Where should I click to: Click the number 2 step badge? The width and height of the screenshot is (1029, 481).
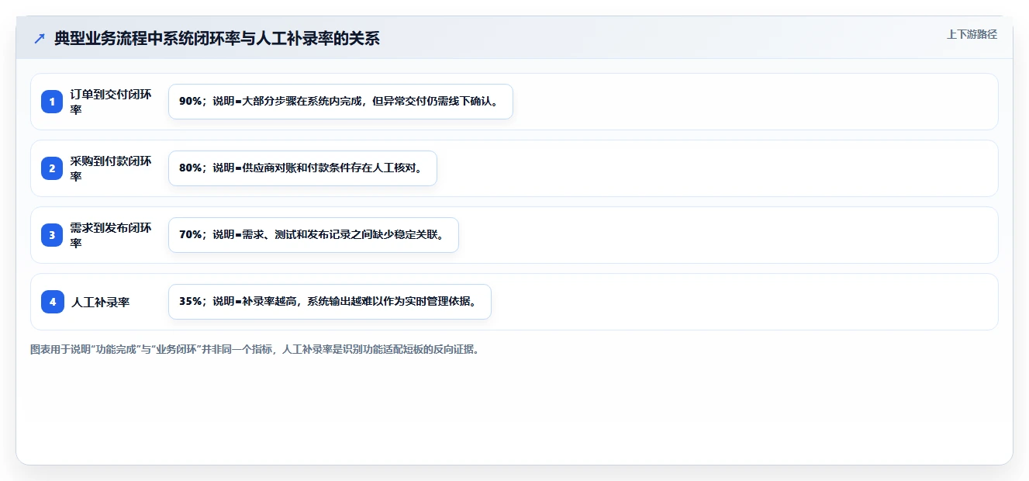point(52,168)
